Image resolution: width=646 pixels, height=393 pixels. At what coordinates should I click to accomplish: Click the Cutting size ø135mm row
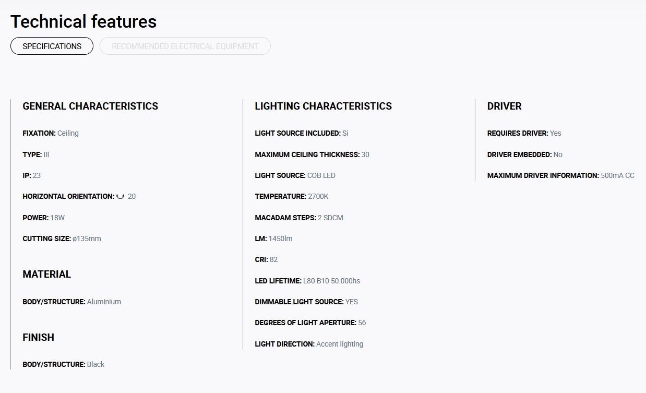point(62,239)
